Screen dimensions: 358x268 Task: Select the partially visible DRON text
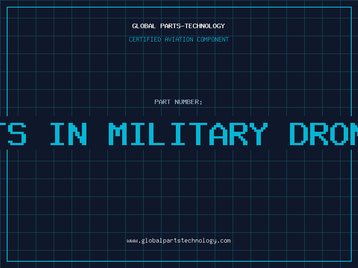click(324, 134)
